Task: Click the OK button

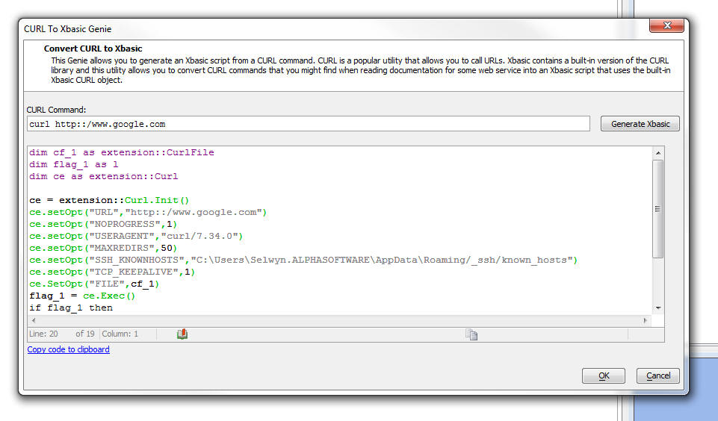Action: 604,375
